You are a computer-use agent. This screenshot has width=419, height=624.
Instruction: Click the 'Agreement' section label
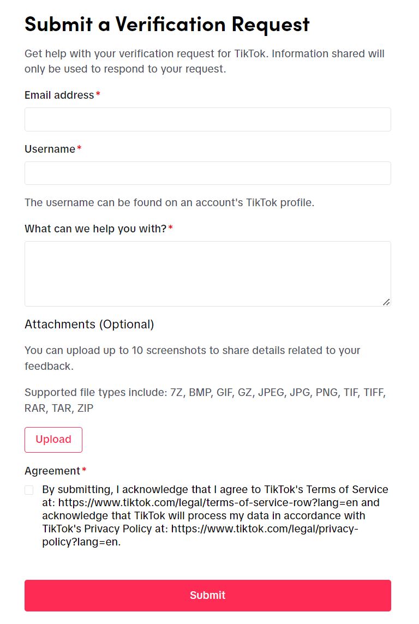pyautogui.click(x=52, y=471)
